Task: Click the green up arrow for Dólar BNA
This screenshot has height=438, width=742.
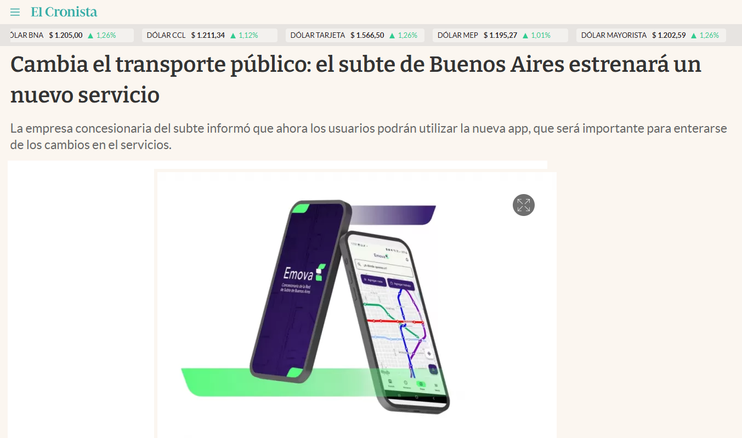Action: pyautogui.click(x=90, y=36)
